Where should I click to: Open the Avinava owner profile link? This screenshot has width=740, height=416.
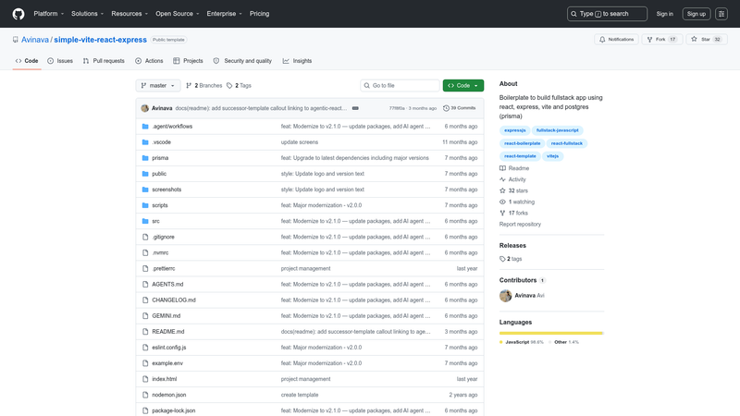(35, 40)
